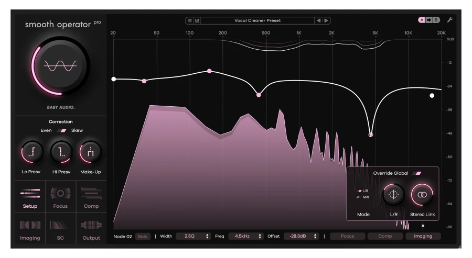Select state B in the A/B comparison
This screenshot has height=258, width=472.
[436, 20]
